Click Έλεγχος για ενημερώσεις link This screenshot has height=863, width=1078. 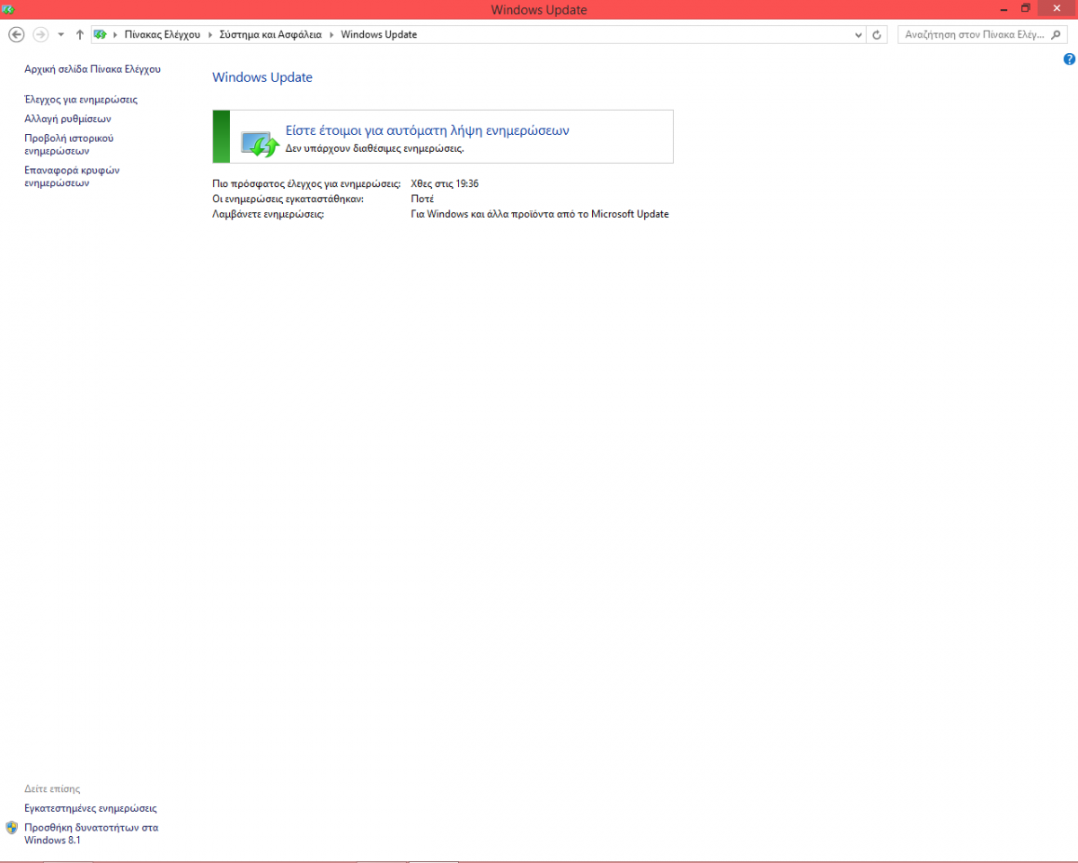(x=81, y=100)
